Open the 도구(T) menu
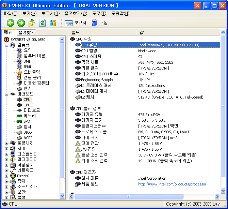The image size is (228, 209). click(x=99, y=14)
